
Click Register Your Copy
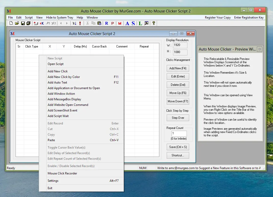tap(218, 18)
